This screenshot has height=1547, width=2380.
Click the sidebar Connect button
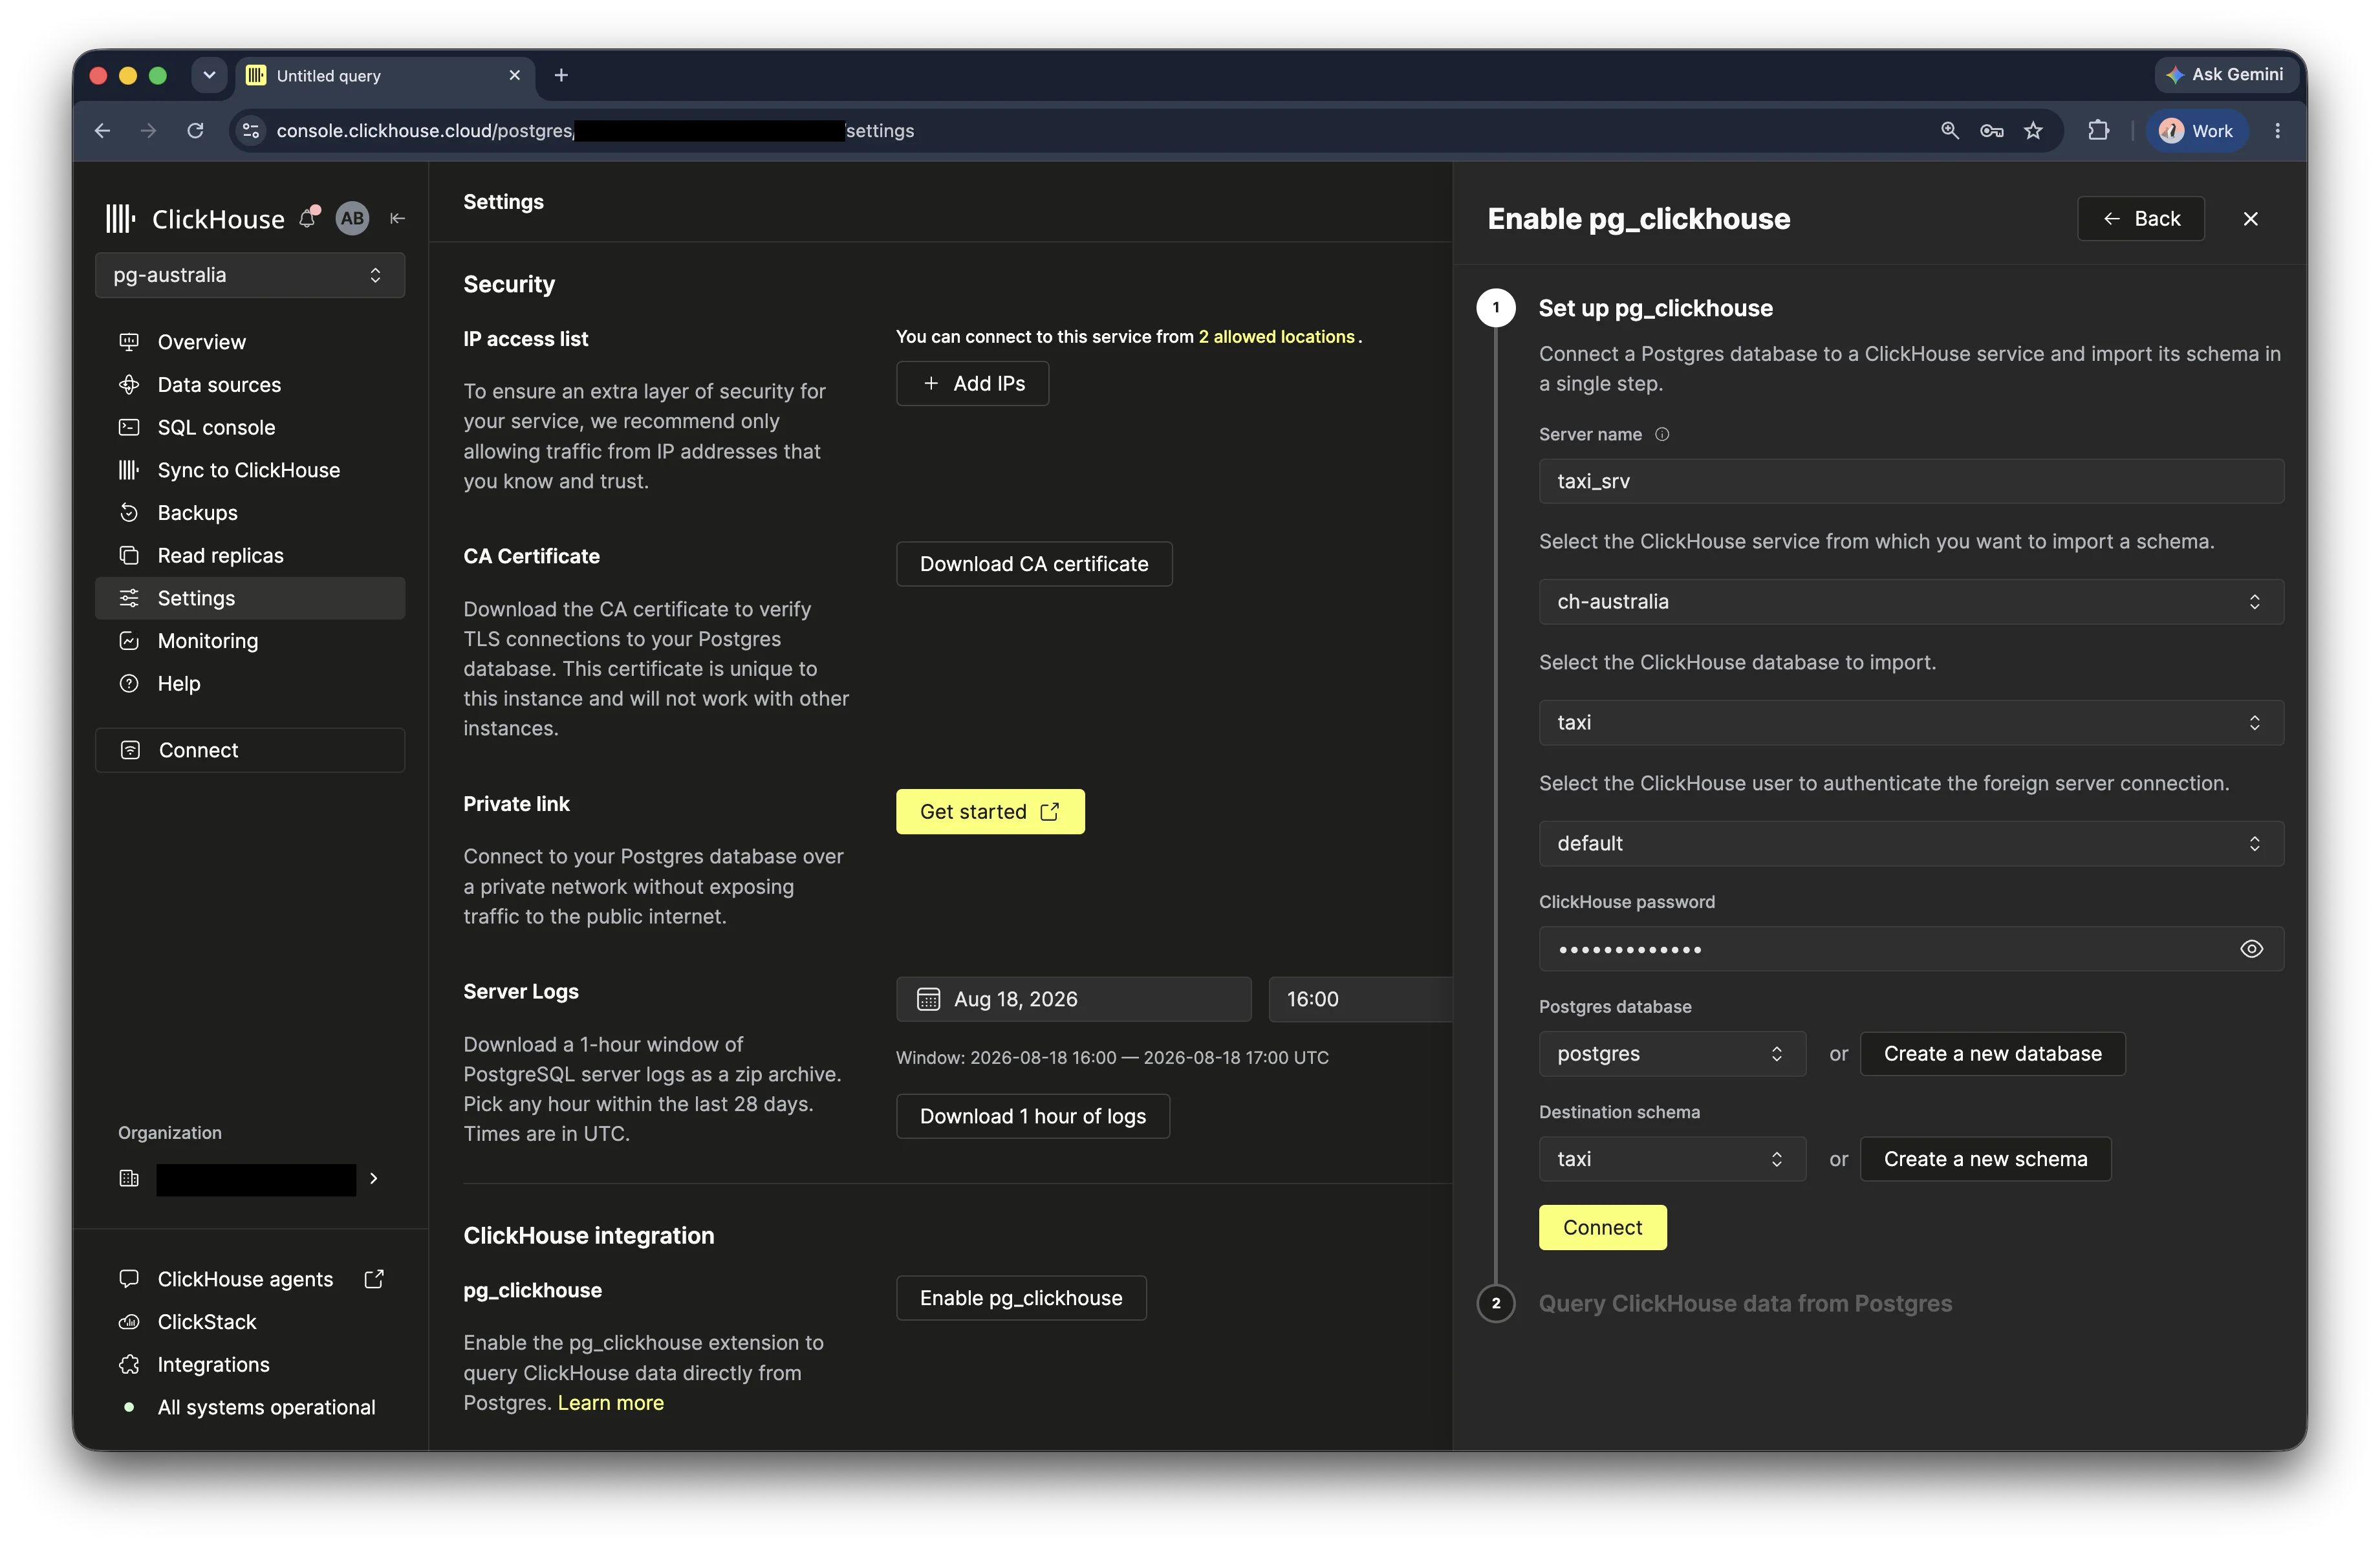click(x=250, y=750)
